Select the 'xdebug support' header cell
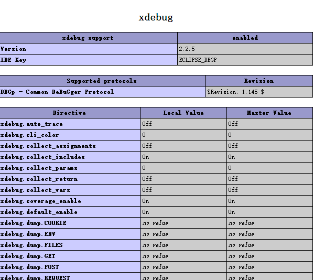This screenshot has width=325, height=280. pyautogui.click(x=88, y=38)
